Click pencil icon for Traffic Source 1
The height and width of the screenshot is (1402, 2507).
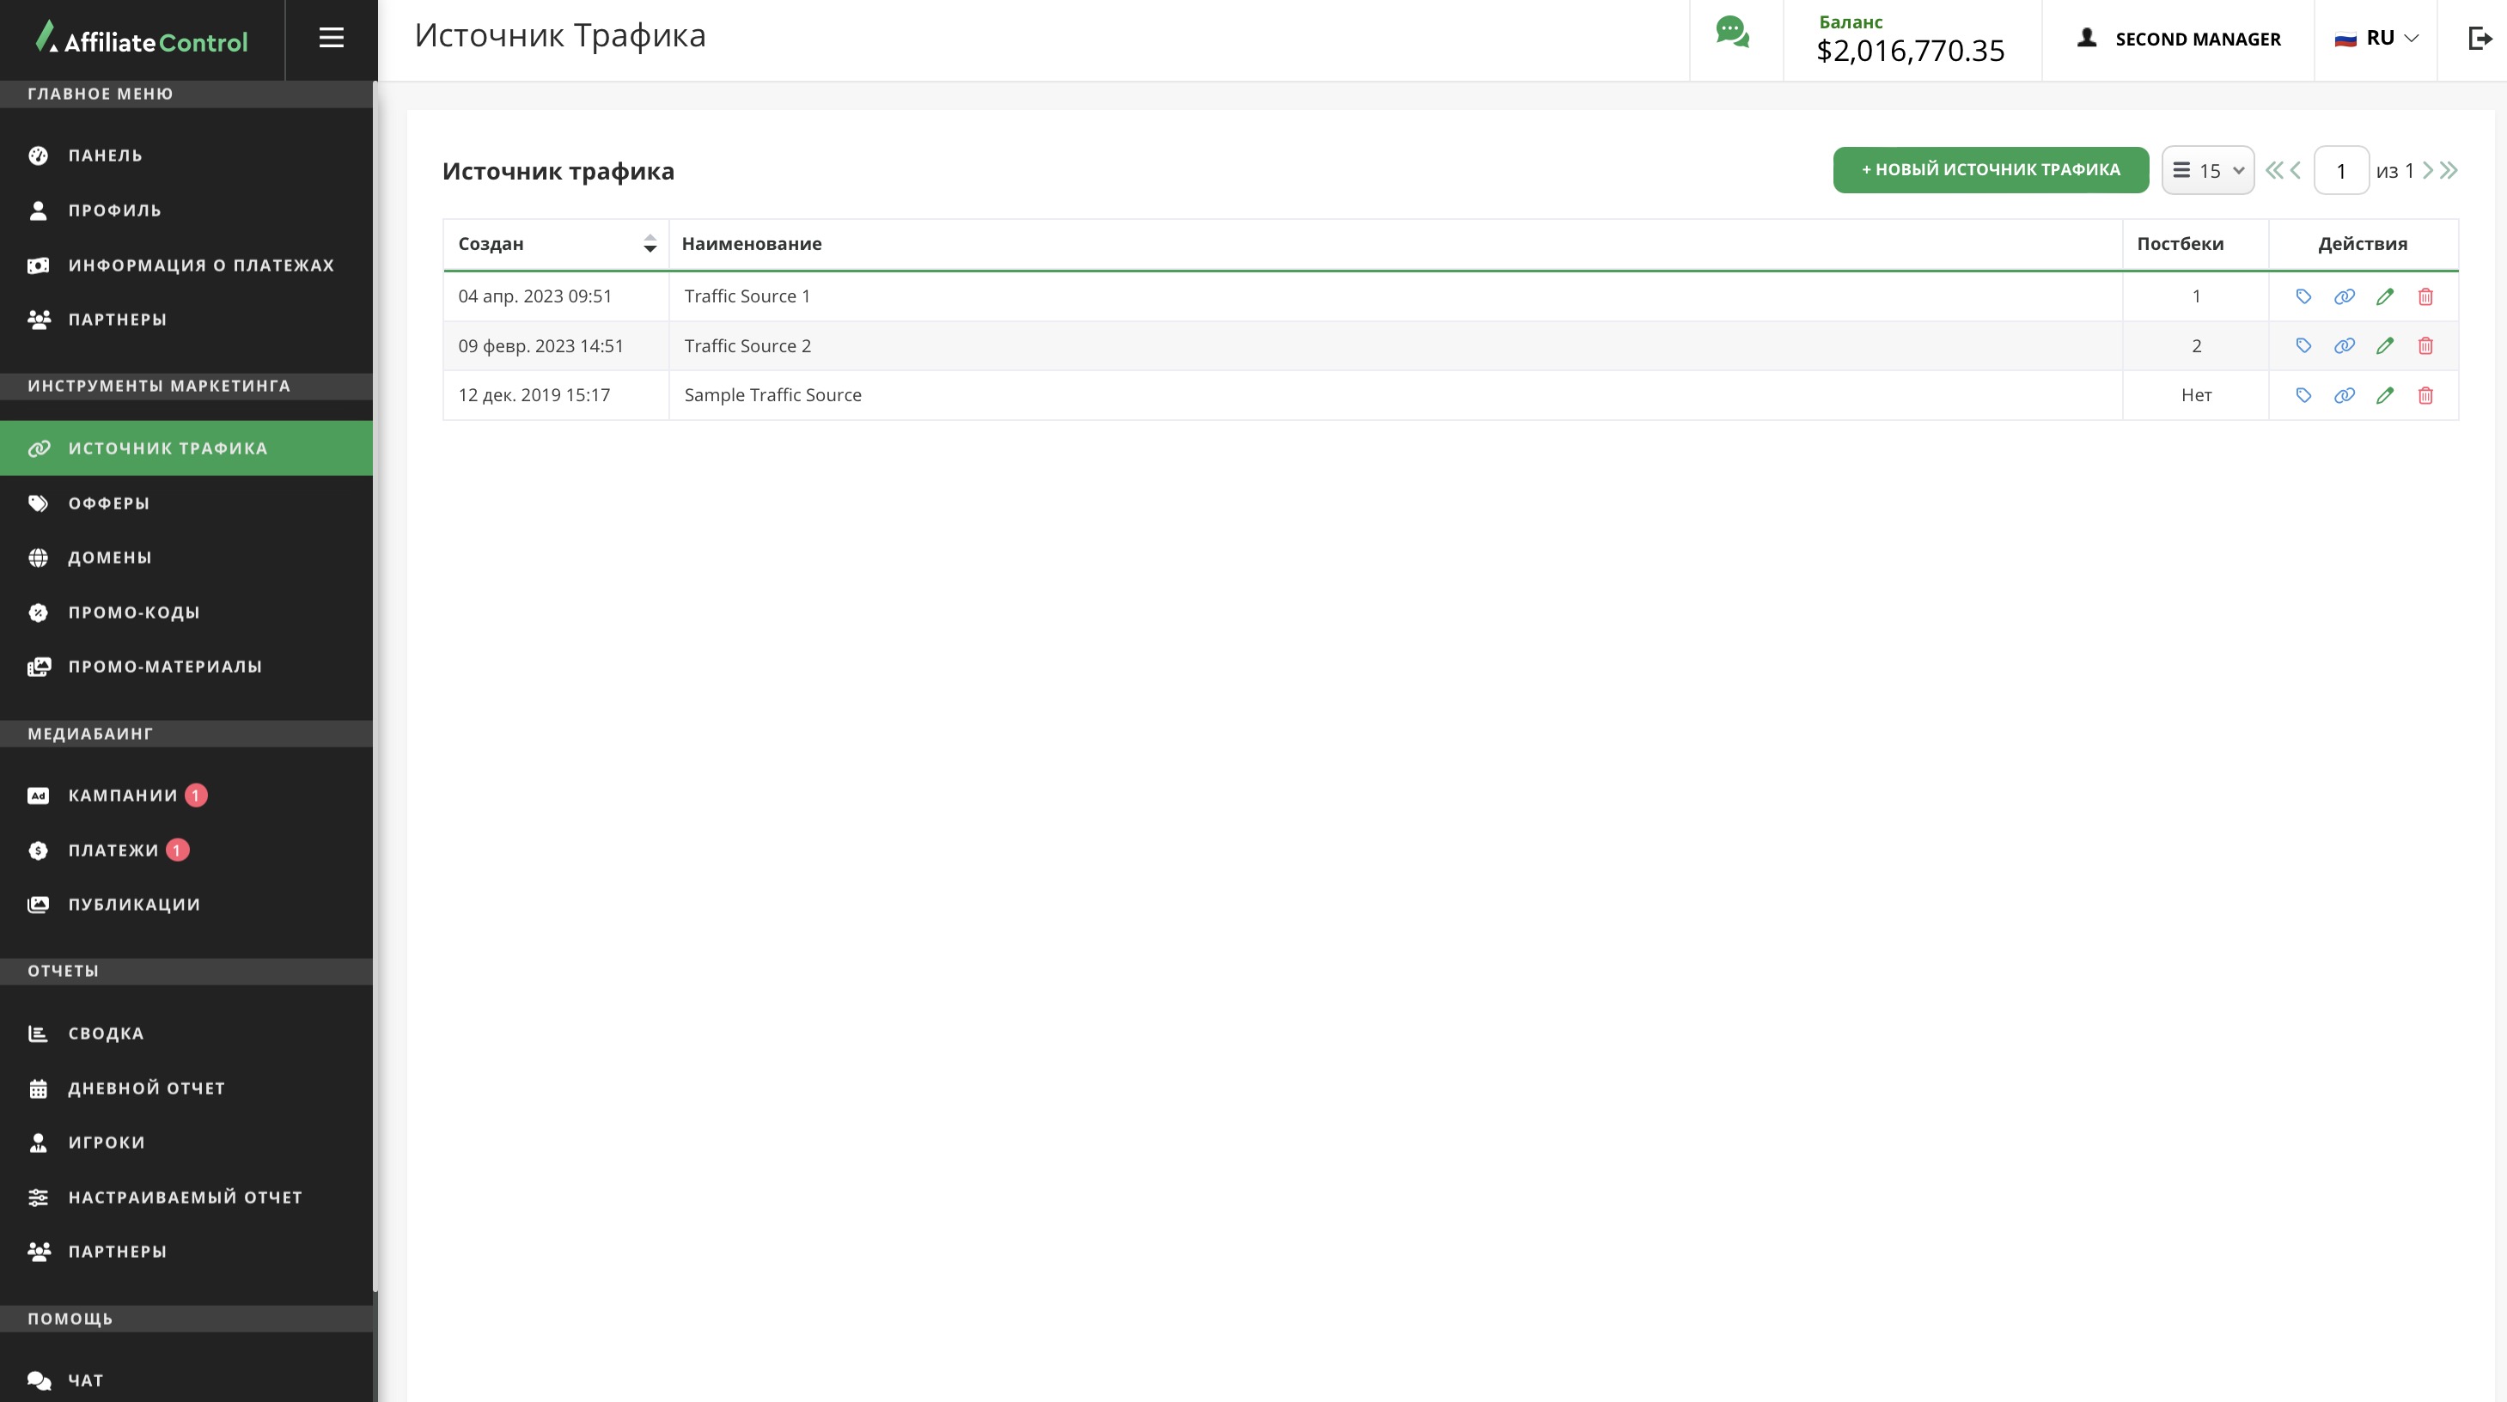pyautogui.click(x=2384, y=296)
